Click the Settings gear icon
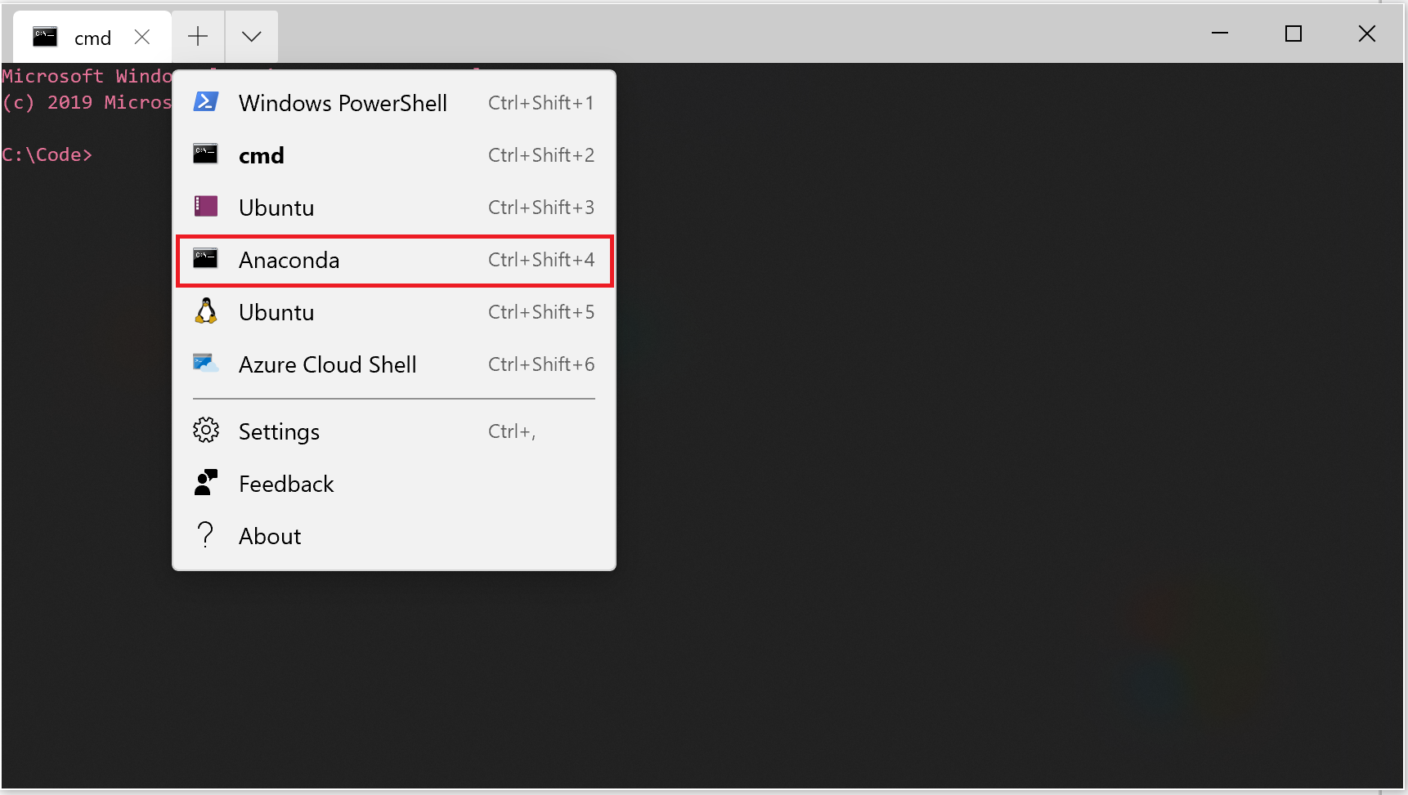Viewport: 1408px width, 795px height. [x=205, y=430]
